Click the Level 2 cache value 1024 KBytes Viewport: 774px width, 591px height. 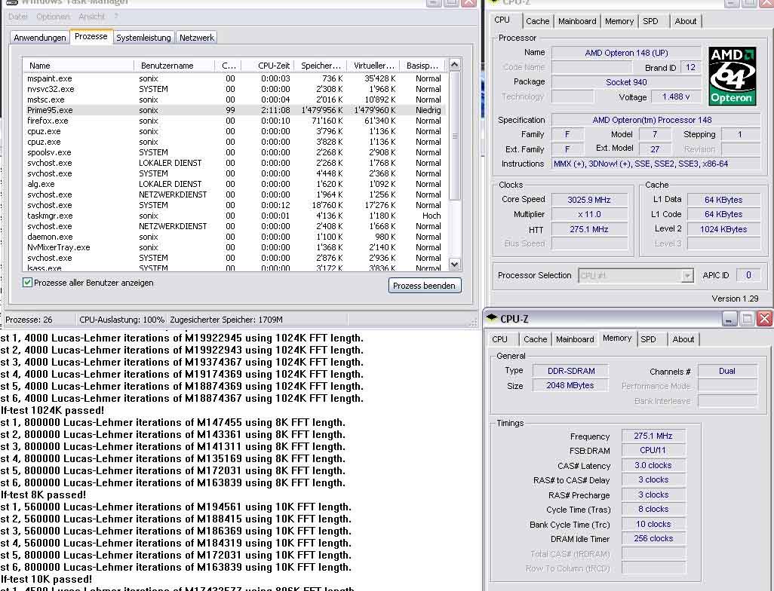[723, 229]
